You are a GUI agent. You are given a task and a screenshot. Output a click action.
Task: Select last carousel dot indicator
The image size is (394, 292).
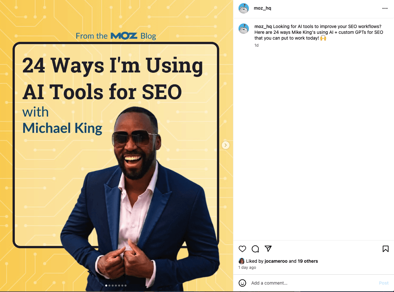(126, 286)
